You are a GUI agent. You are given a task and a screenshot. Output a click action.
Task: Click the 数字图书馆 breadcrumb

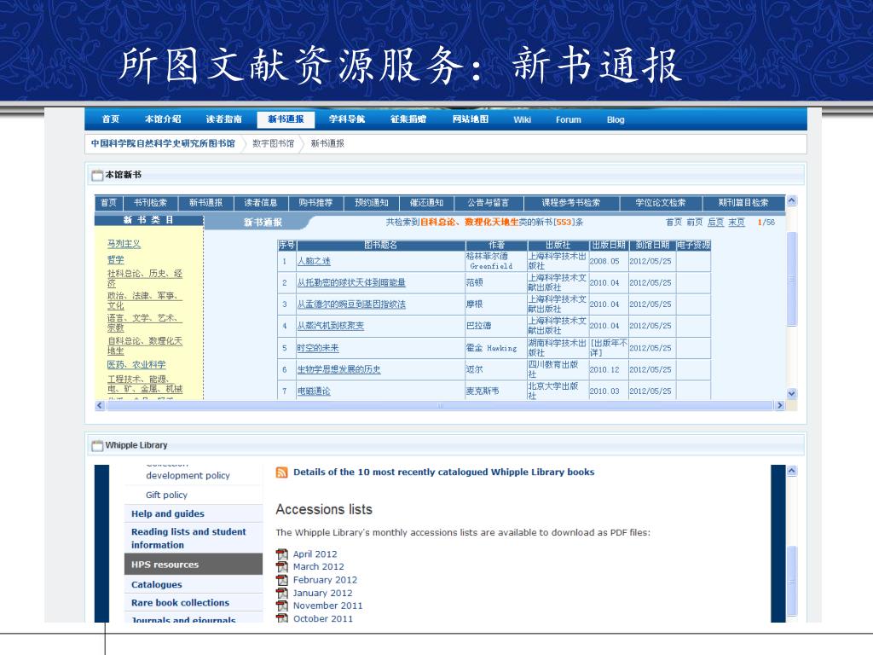pos(274,143)
